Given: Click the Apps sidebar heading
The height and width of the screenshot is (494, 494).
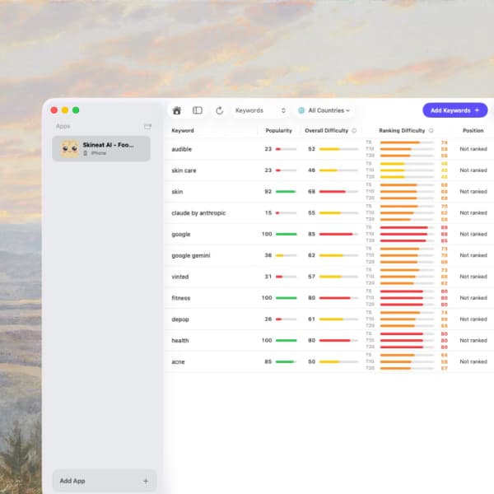Looking at the screenshot, I should (63, 126).
